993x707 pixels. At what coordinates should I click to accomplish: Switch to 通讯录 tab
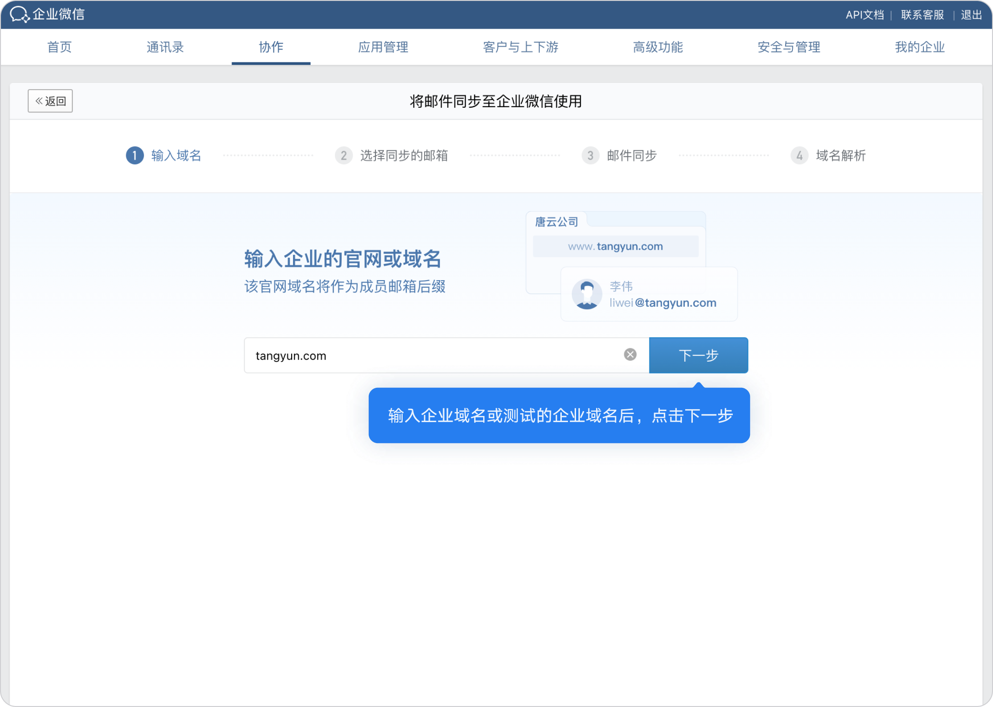click(165, 47)
